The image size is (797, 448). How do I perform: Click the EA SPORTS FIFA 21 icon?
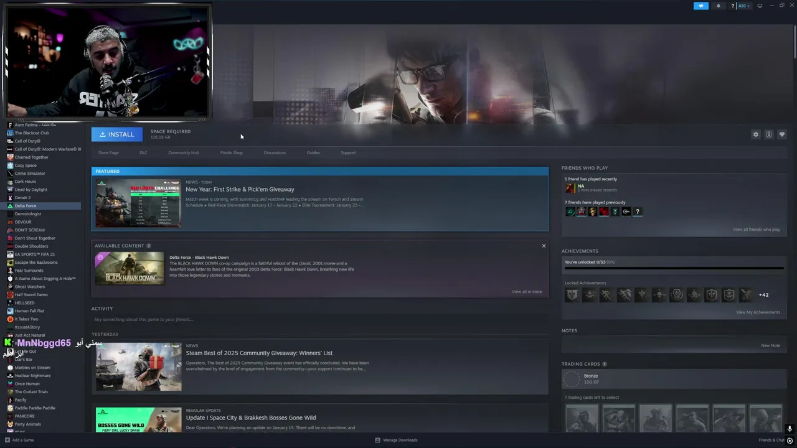tap(10, 254)
